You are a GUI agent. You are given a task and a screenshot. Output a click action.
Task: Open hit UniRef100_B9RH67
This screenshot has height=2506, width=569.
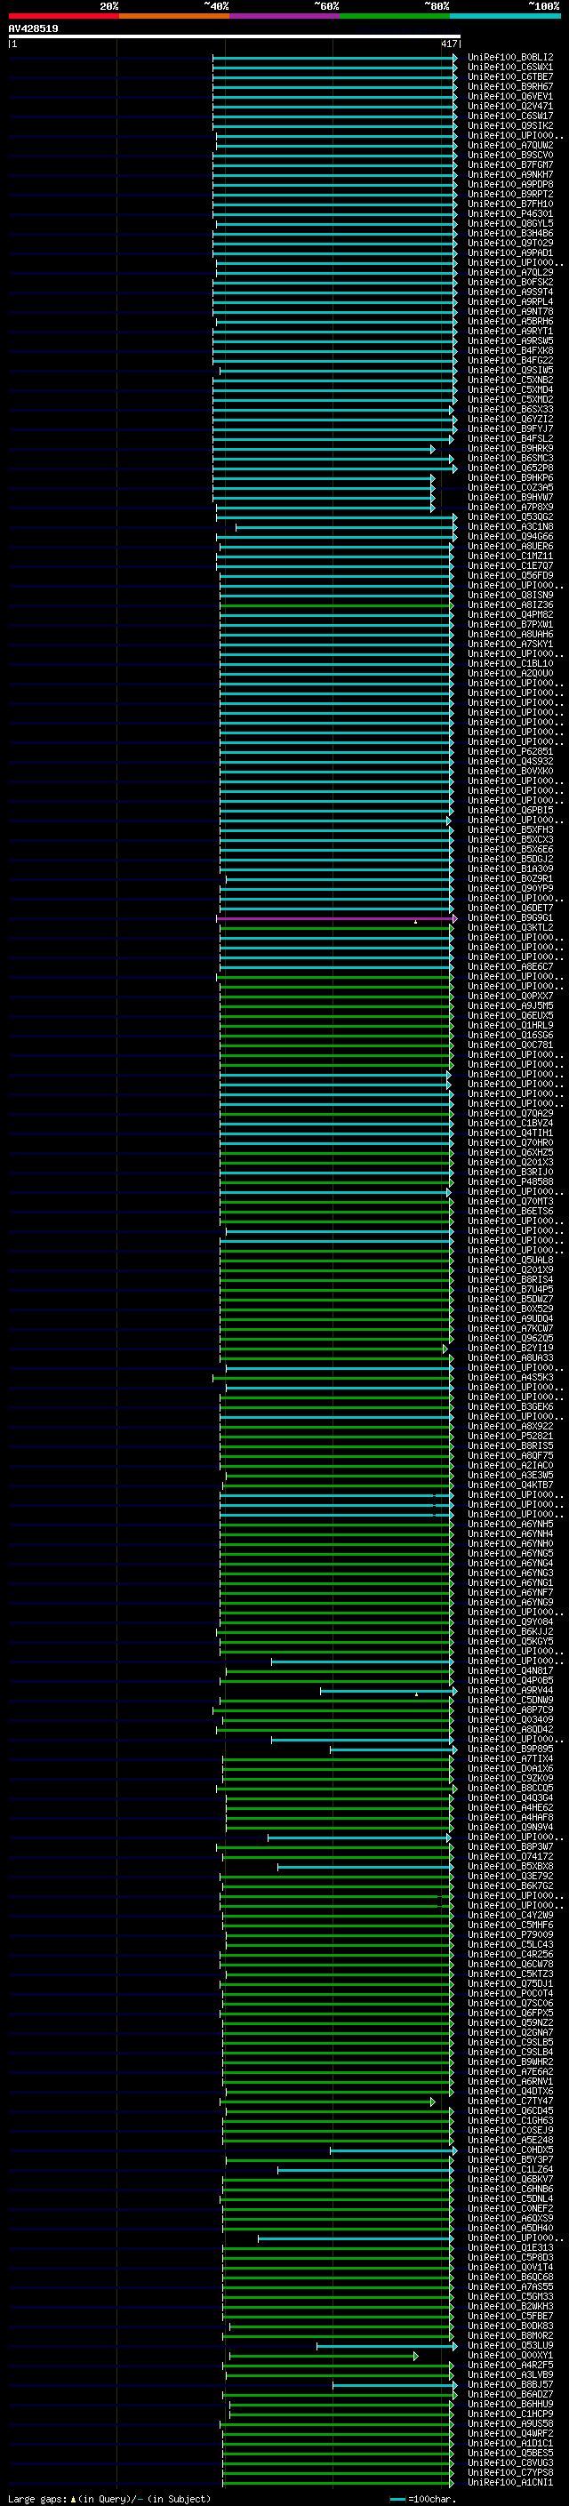tap(510, 86)
